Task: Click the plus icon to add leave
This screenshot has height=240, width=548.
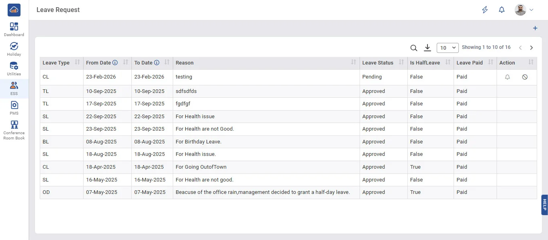Action: pyautogui.click(x=535, y=28)
